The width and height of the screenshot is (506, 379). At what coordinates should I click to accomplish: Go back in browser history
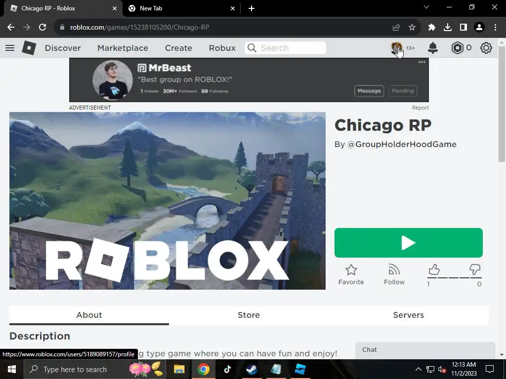(x=11, y=28)
